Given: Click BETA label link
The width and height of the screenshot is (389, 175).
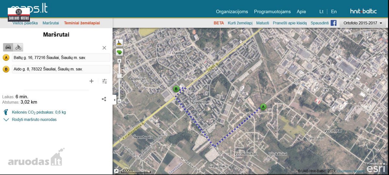Looking at the screenshot, I should [219, 23].
